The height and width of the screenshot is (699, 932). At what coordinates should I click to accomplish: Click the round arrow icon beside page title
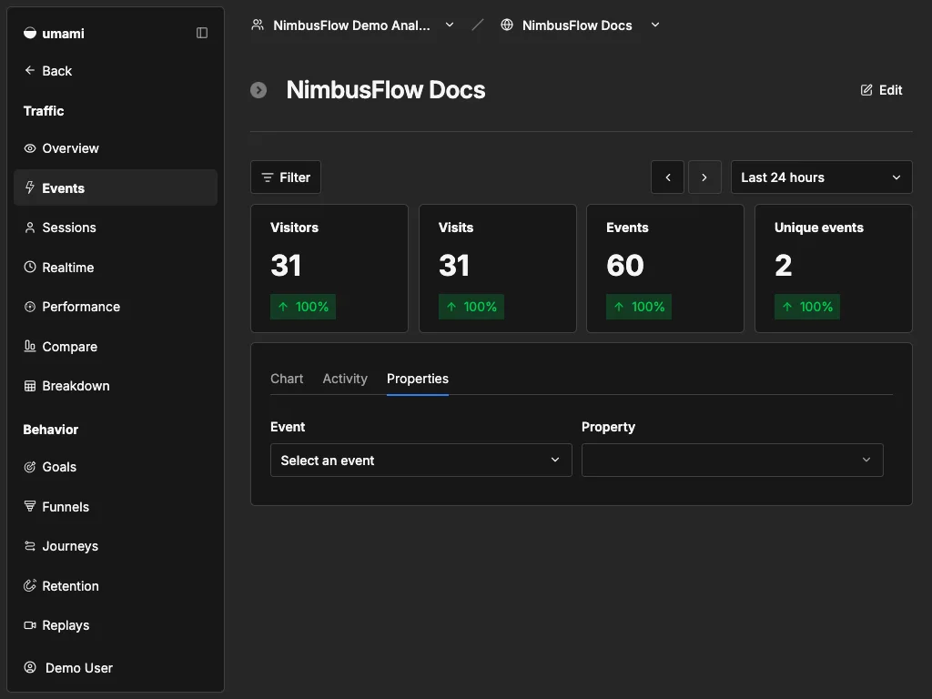coord(258,90)
